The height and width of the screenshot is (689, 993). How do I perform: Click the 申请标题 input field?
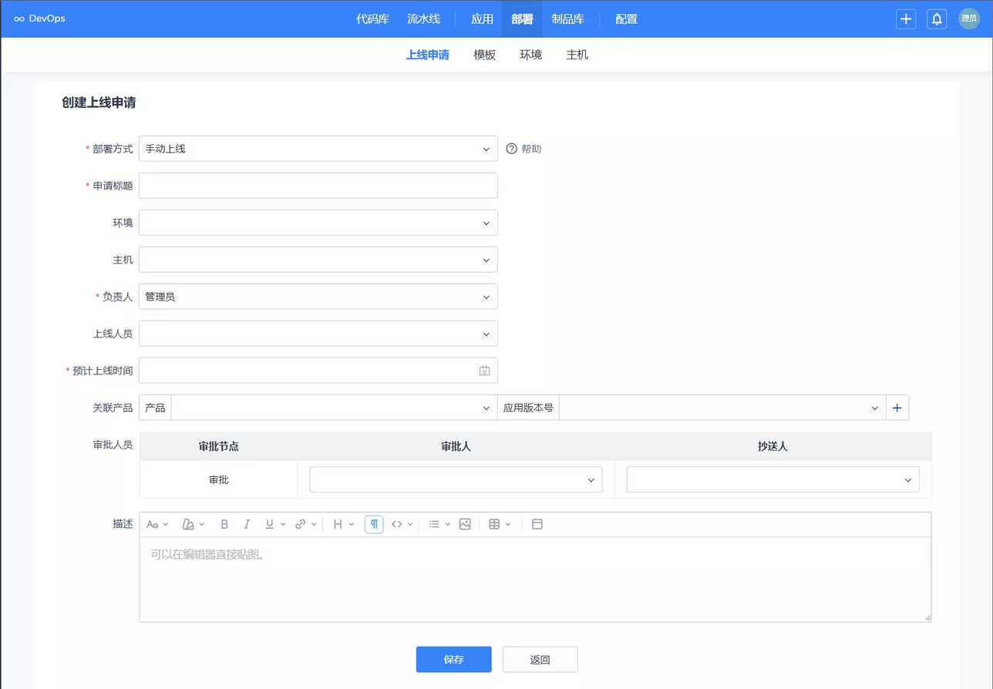click(318, 186)
